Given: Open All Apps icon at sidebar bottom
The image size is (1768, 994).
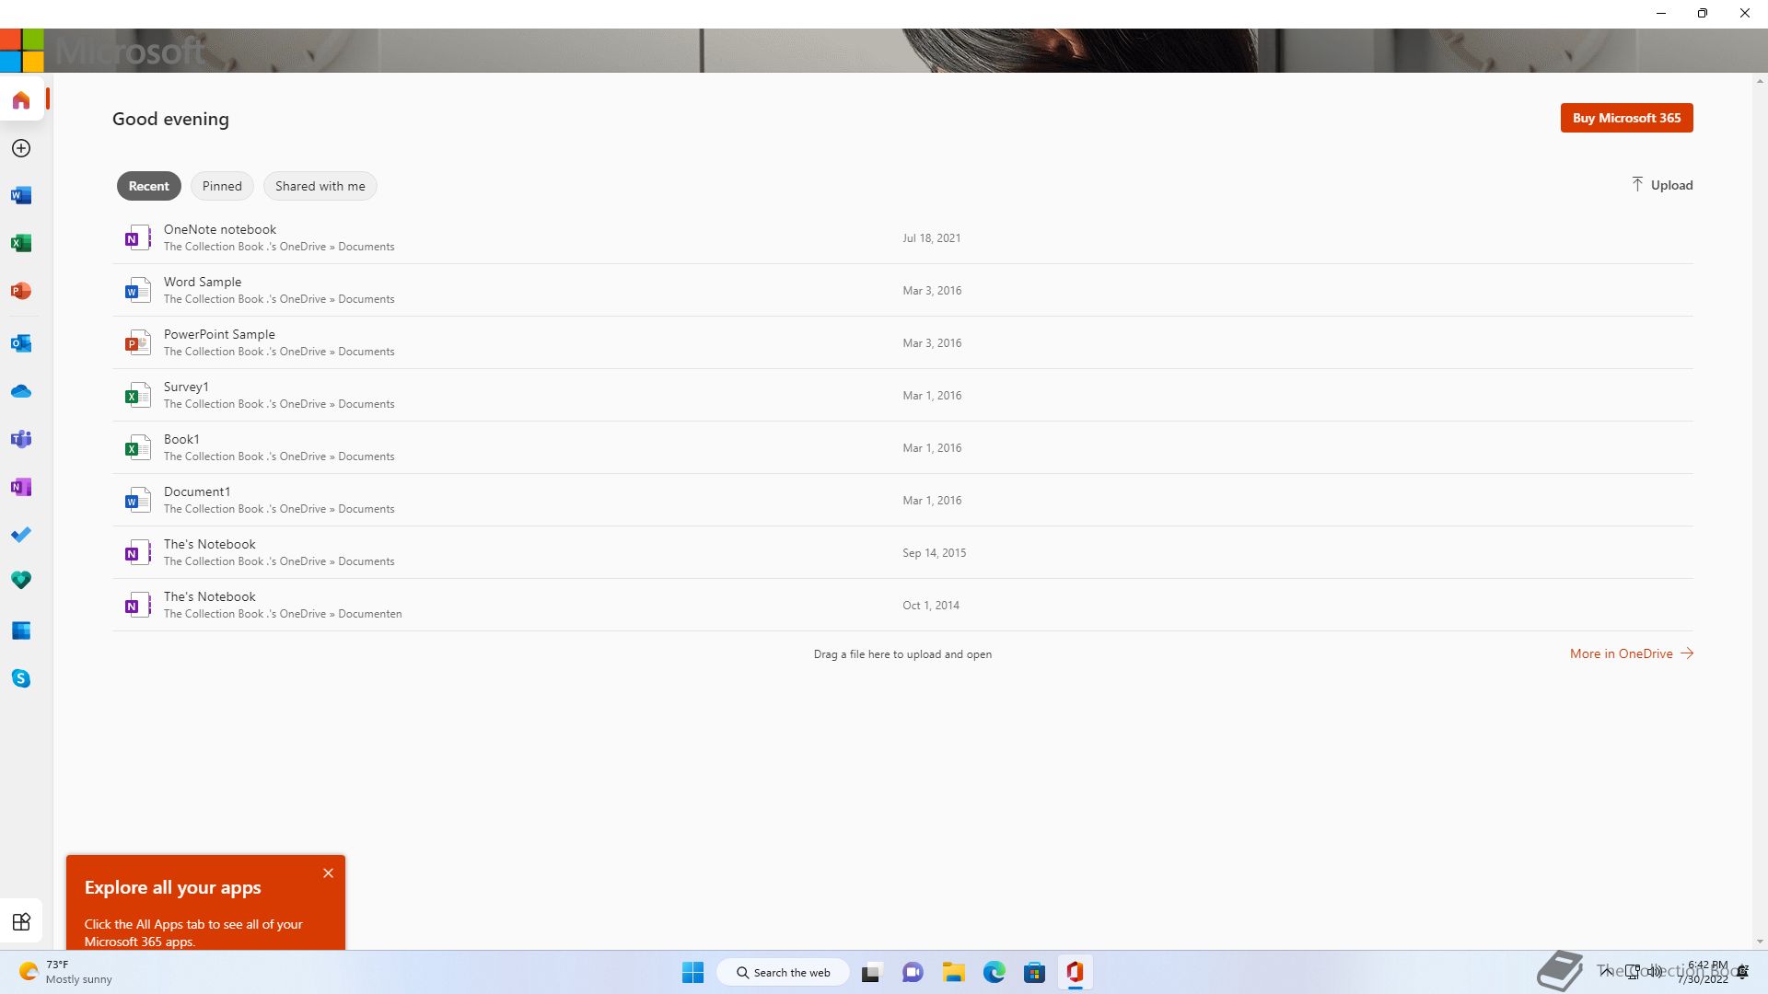Looking at the screenshot, I should pos(21,921).
